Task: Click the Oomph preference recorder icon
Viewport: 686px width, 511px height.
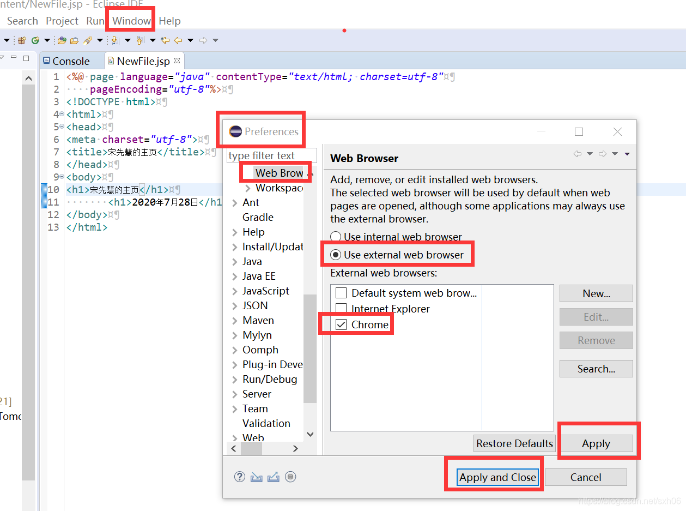Action: coord(290,477)
